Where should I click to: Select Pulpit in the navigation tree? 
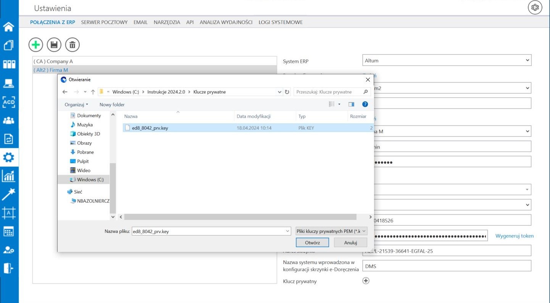point(83,161)
